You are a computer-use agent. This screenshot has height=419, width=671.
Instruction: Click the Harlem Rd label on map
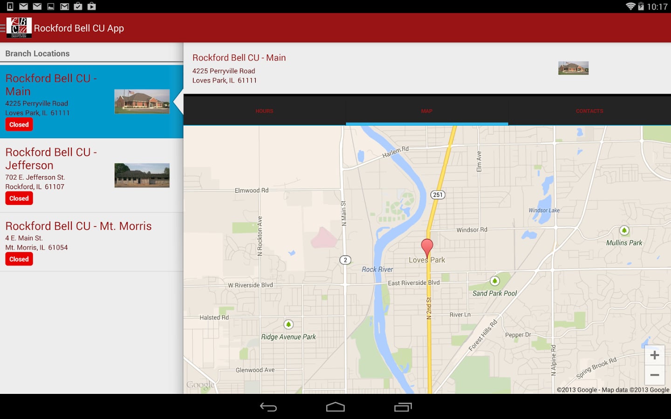coord(395,152)
